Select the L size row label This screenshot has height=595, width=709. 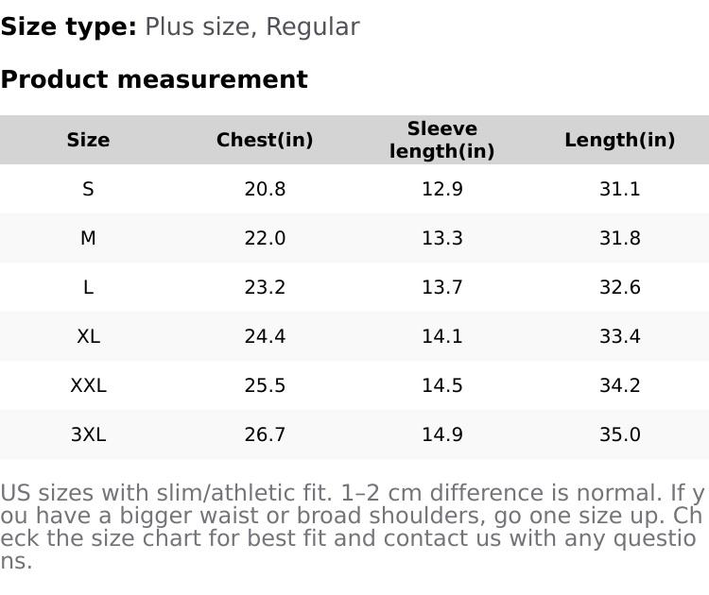88,287
